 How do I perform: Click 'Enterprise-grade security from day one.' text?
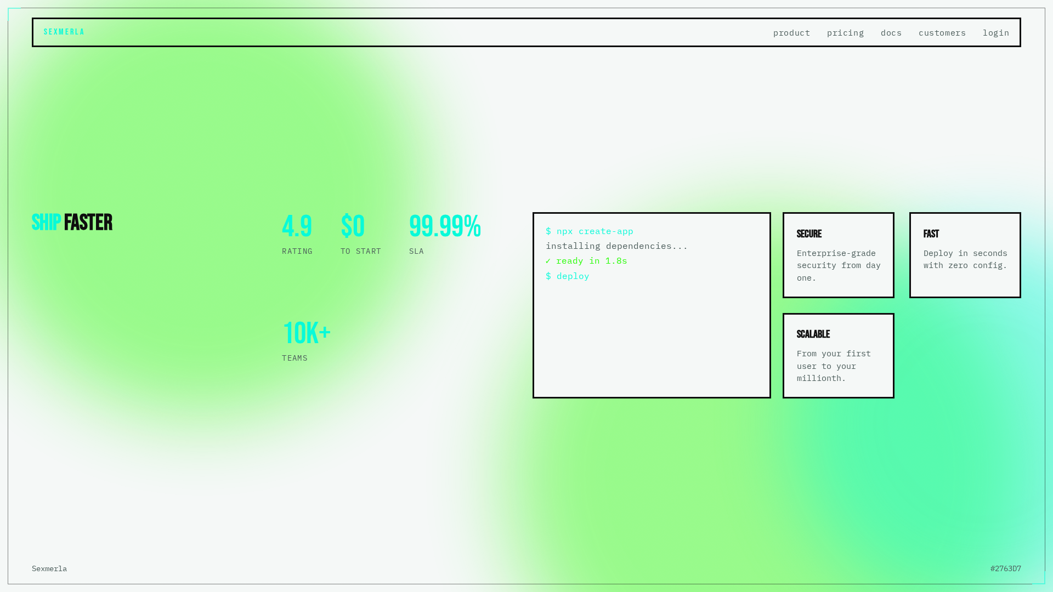(x=839, y=265)
